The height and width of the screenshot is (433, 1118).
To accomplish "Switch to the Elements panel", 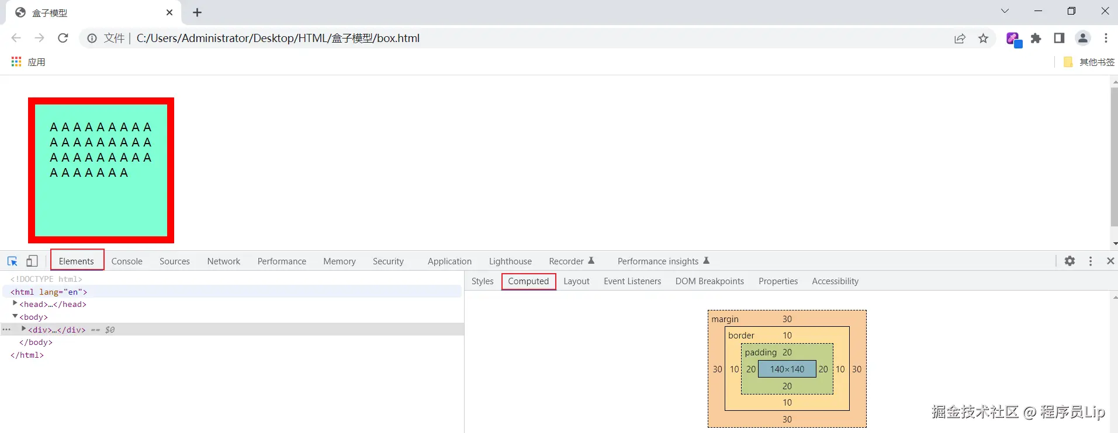I will (77, 261).
